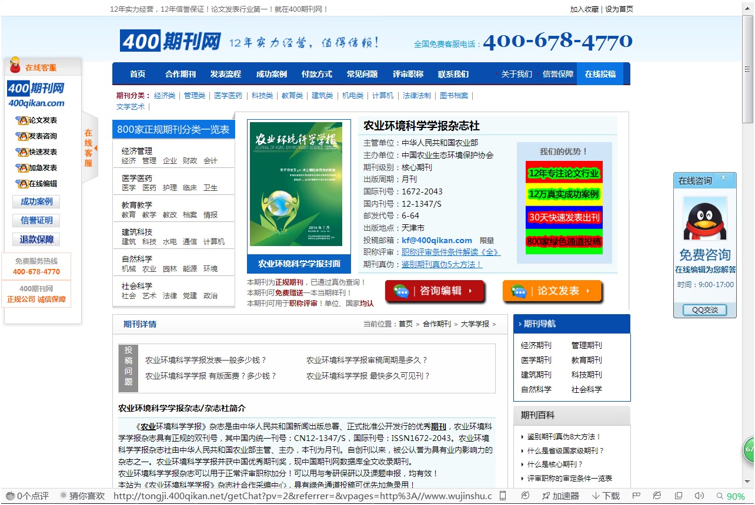Image resolution: width=755 pixels, height=505 pixels.
Task: Click the 30天快速发表出刊 blue banner
Action: (x=564, y=217)
